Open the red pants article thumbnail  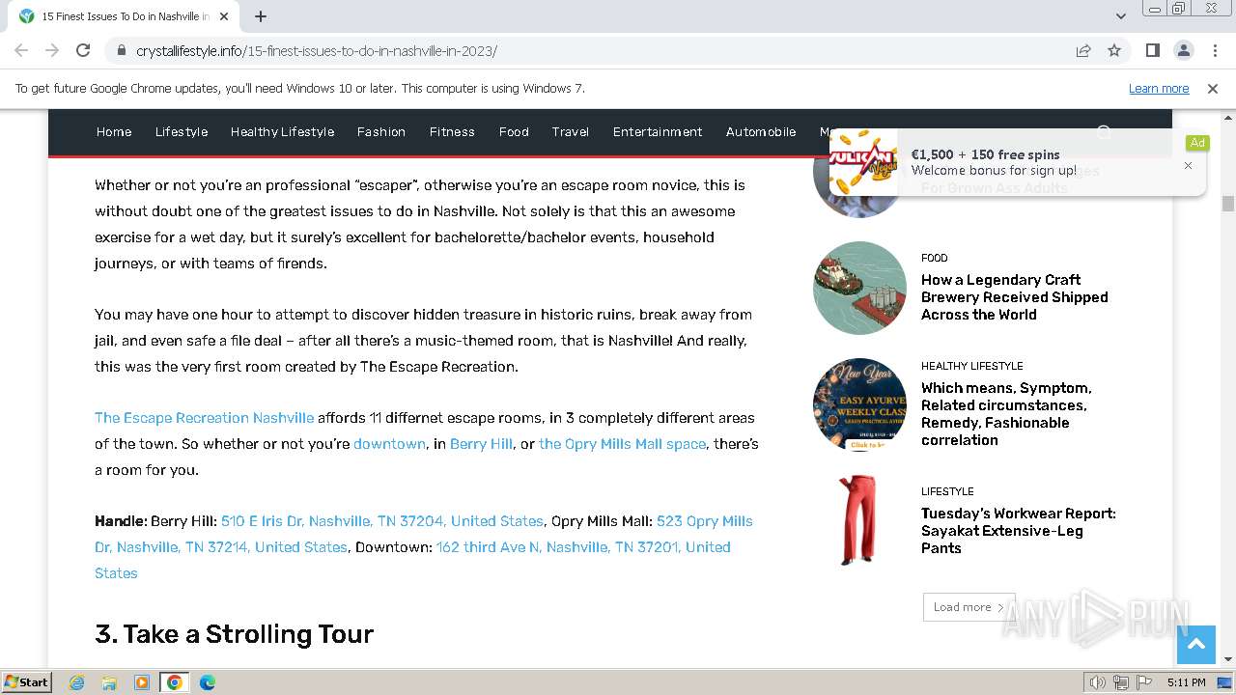859,520
